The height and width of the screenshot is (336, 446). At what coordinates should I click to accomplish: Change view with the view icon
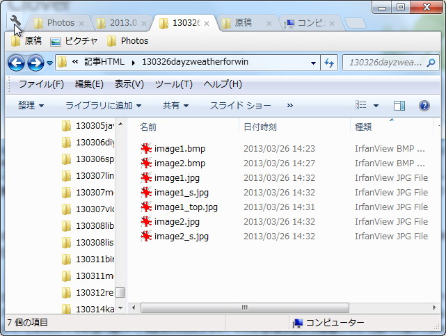coord(361,105)
